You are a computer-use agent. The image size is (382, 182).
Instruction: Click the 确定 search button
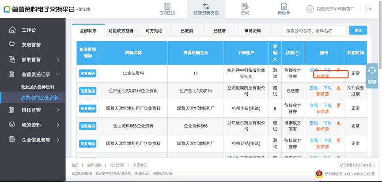(x=358, y=30)
